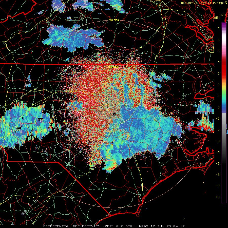Click the 50 NMI range ring label
Viewport: 228px width, 228px height.
(114, 67)
